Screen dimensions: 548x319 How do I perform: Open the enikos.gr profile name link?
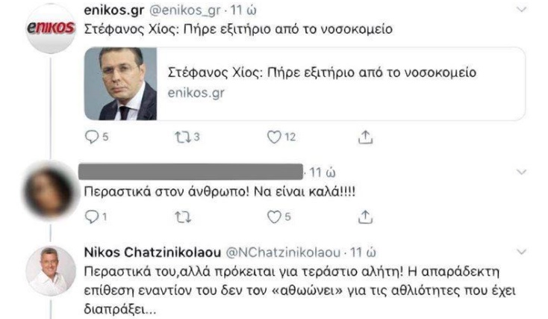(113, 10)
